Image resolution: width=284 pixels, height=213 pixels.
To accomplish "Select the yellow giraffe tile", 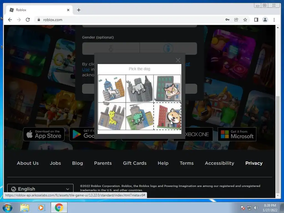I will click(x=112, y=116).
